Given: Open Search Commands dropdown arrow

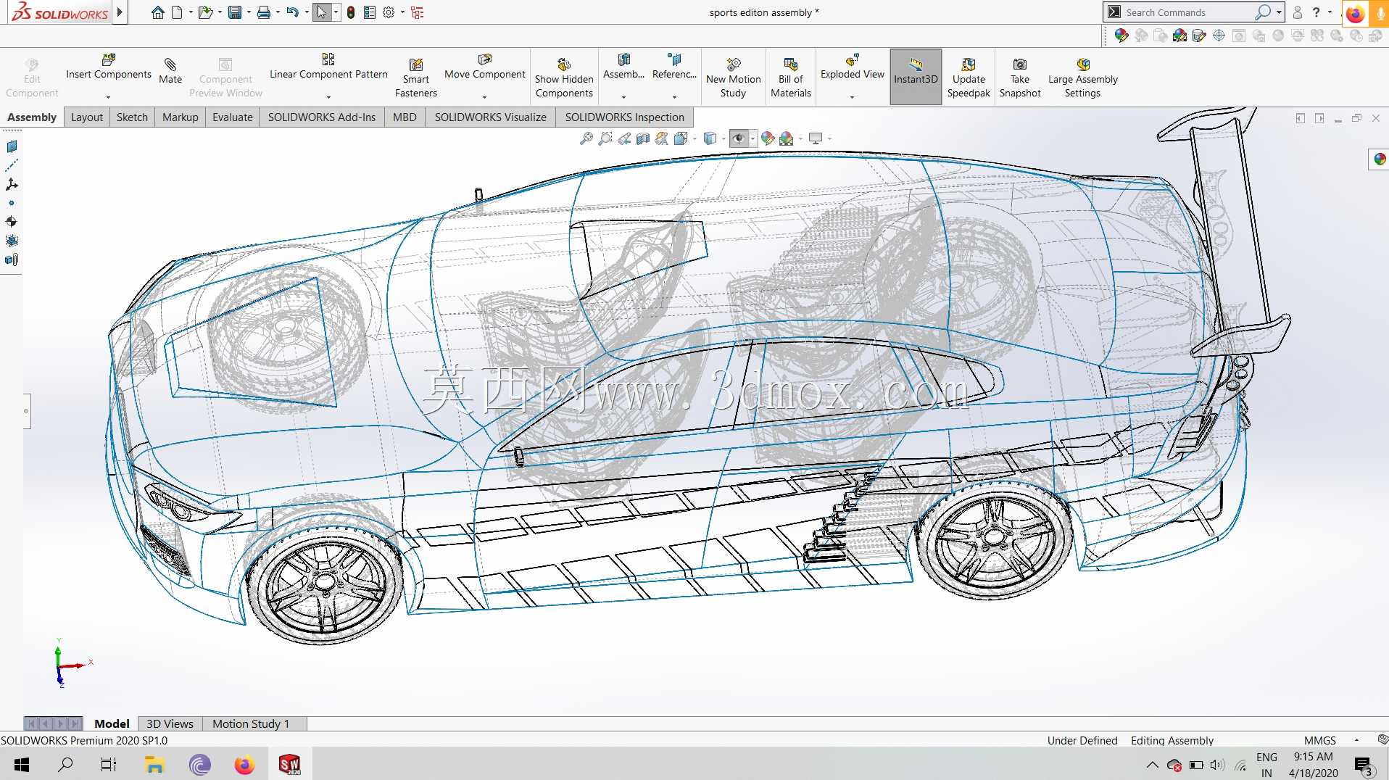Looking at the screenshot, I should [1280, 12].
